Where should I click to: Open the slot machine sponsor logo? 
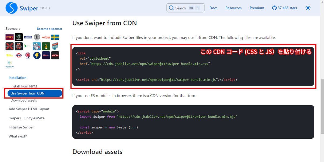[19, 46]
